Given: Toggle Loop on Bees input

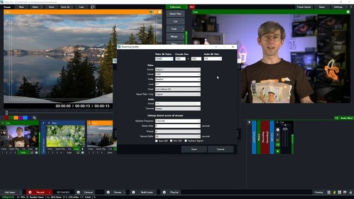Looking at the screenshot, I should point(76,149).
